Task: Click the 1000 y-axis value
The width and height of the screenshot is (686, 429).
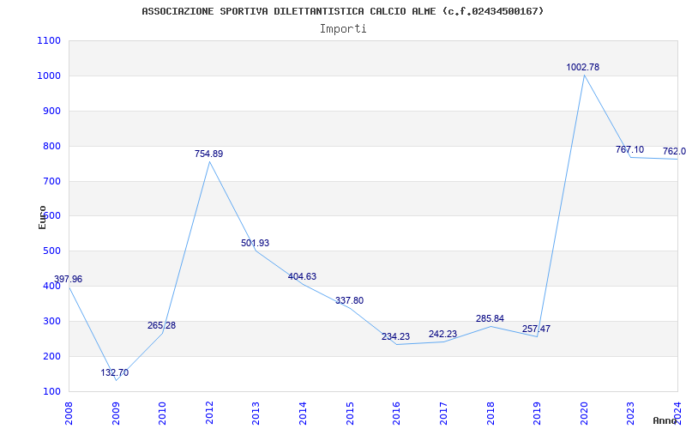Action: click(49, 76)
